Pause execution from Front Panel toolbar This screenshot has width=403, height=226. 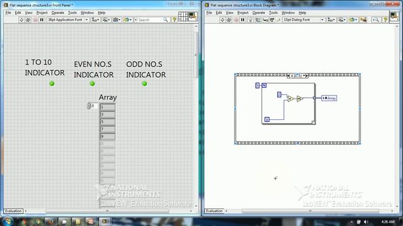(x=42, y=19)
